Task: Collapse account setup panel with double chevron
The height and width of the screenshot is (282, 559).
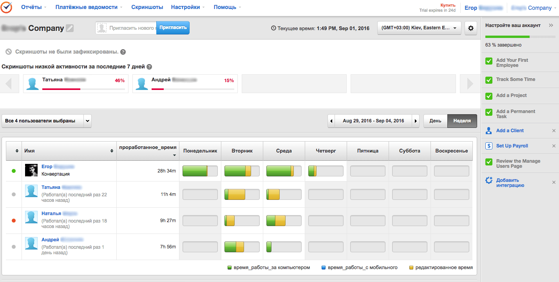Action: pos(551,25)
